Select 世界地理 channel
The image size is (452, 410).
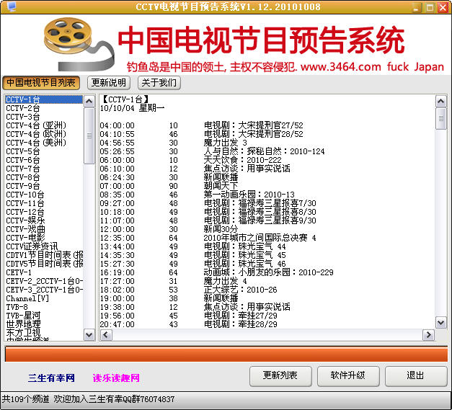(x=44, y=324)
